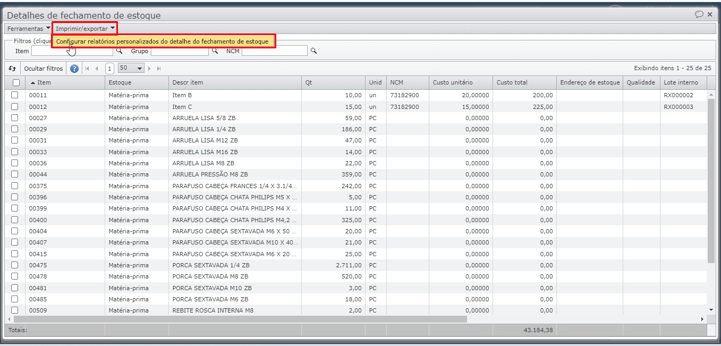
Task: Go to the next page arrow
Action: 150,69
